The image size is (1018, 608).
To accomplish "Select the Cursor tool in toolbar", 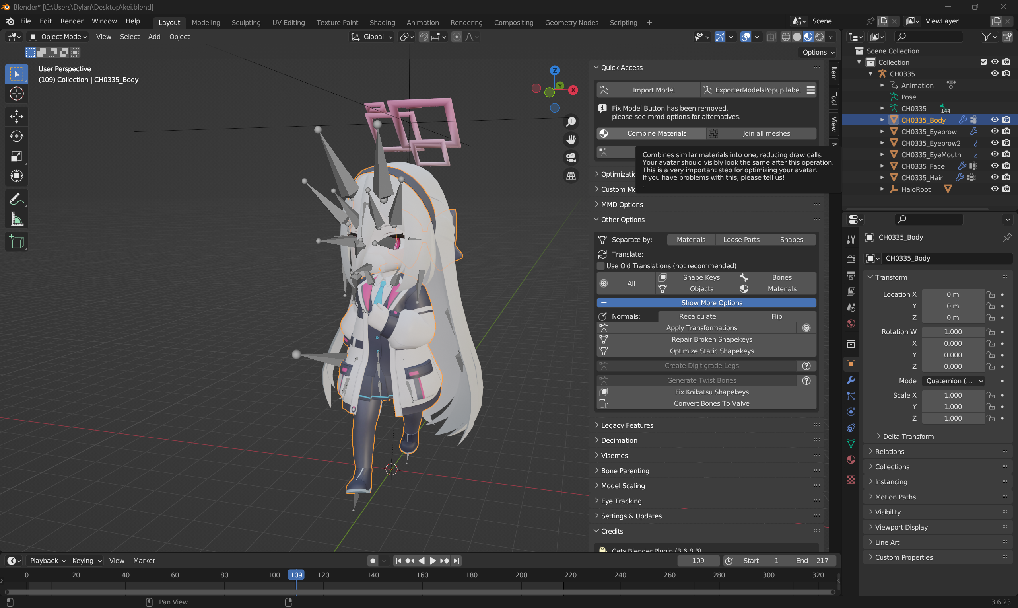I will (x=16, y=94).
